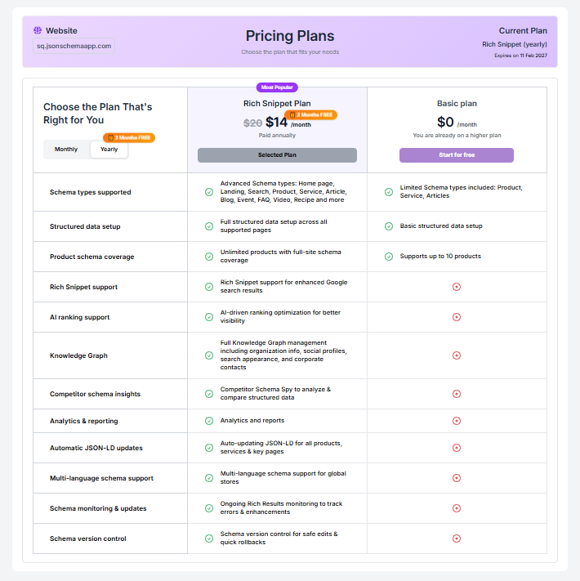
Task: Switch billing to Monthly
Action: 66,150
